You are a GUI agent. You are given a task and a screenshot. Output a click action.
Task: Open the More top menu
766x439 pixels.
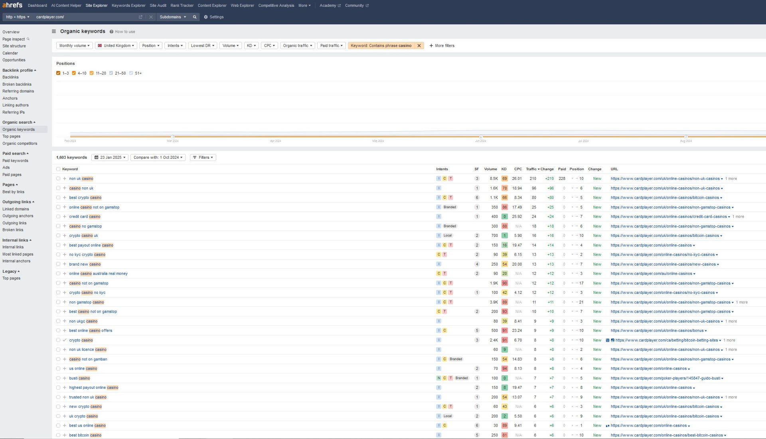[304, 6]
